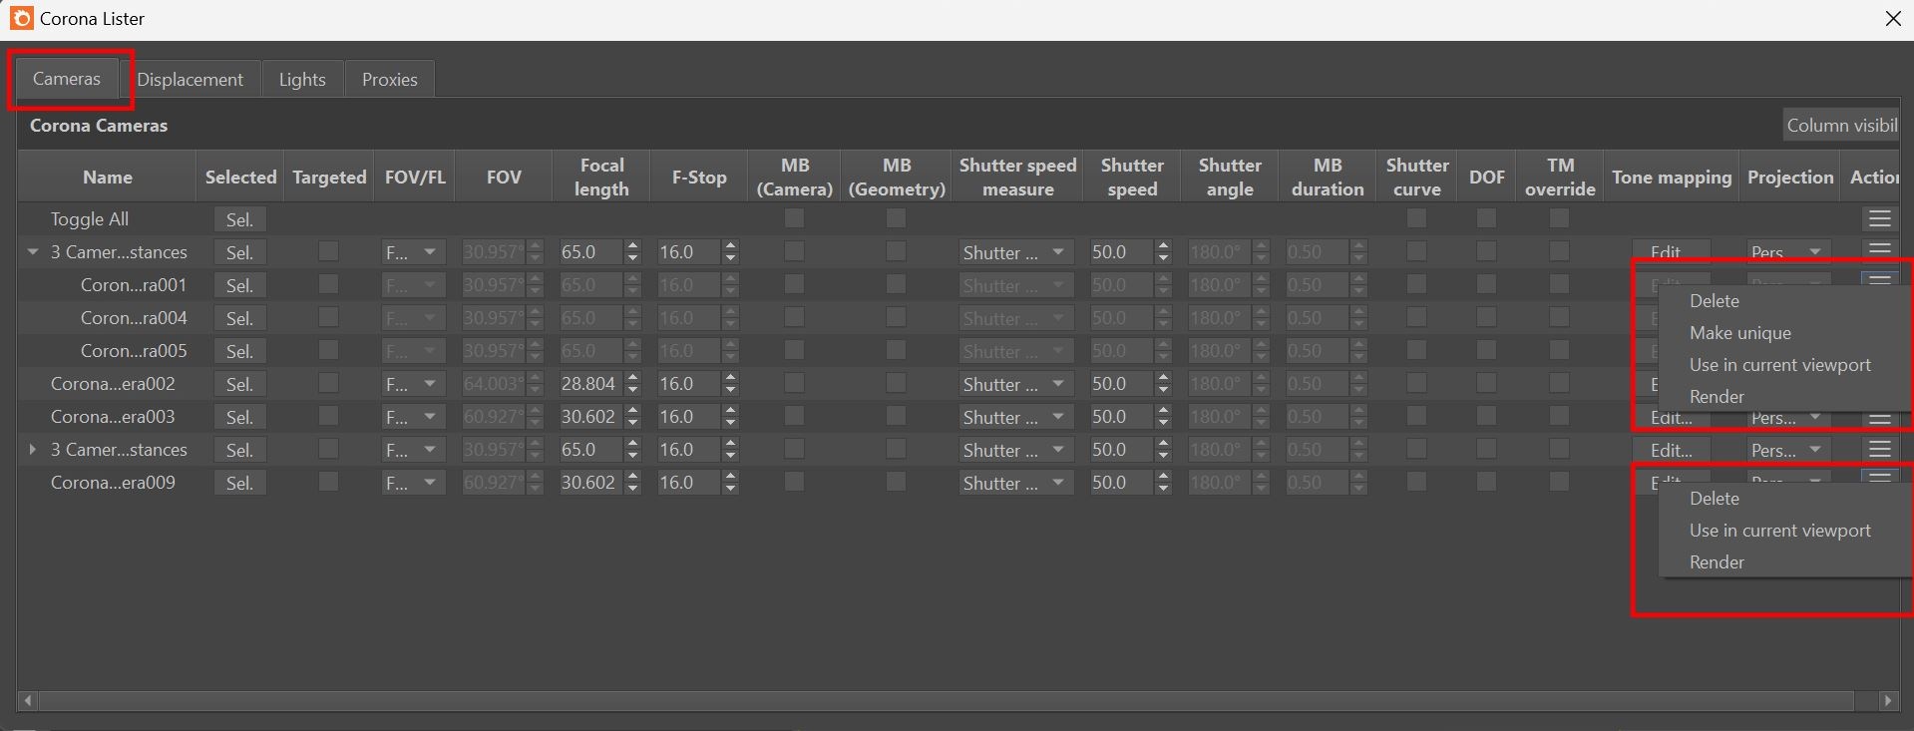Choose Render in the lower context menu
Image resolution: width=1914 pixels, height=731 pixels.
pos(1717,562)
